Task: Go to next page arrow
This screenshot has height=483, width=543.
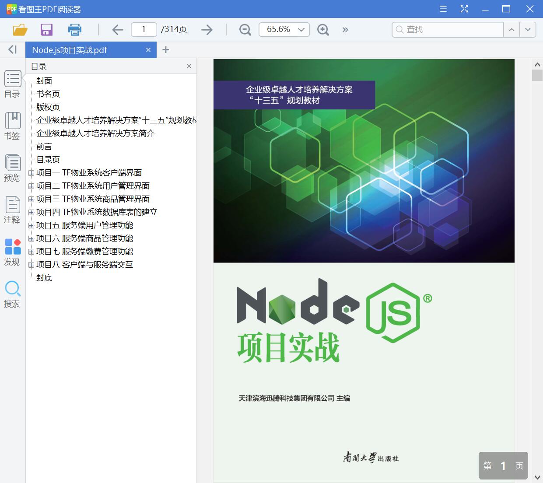Action: 207,30
